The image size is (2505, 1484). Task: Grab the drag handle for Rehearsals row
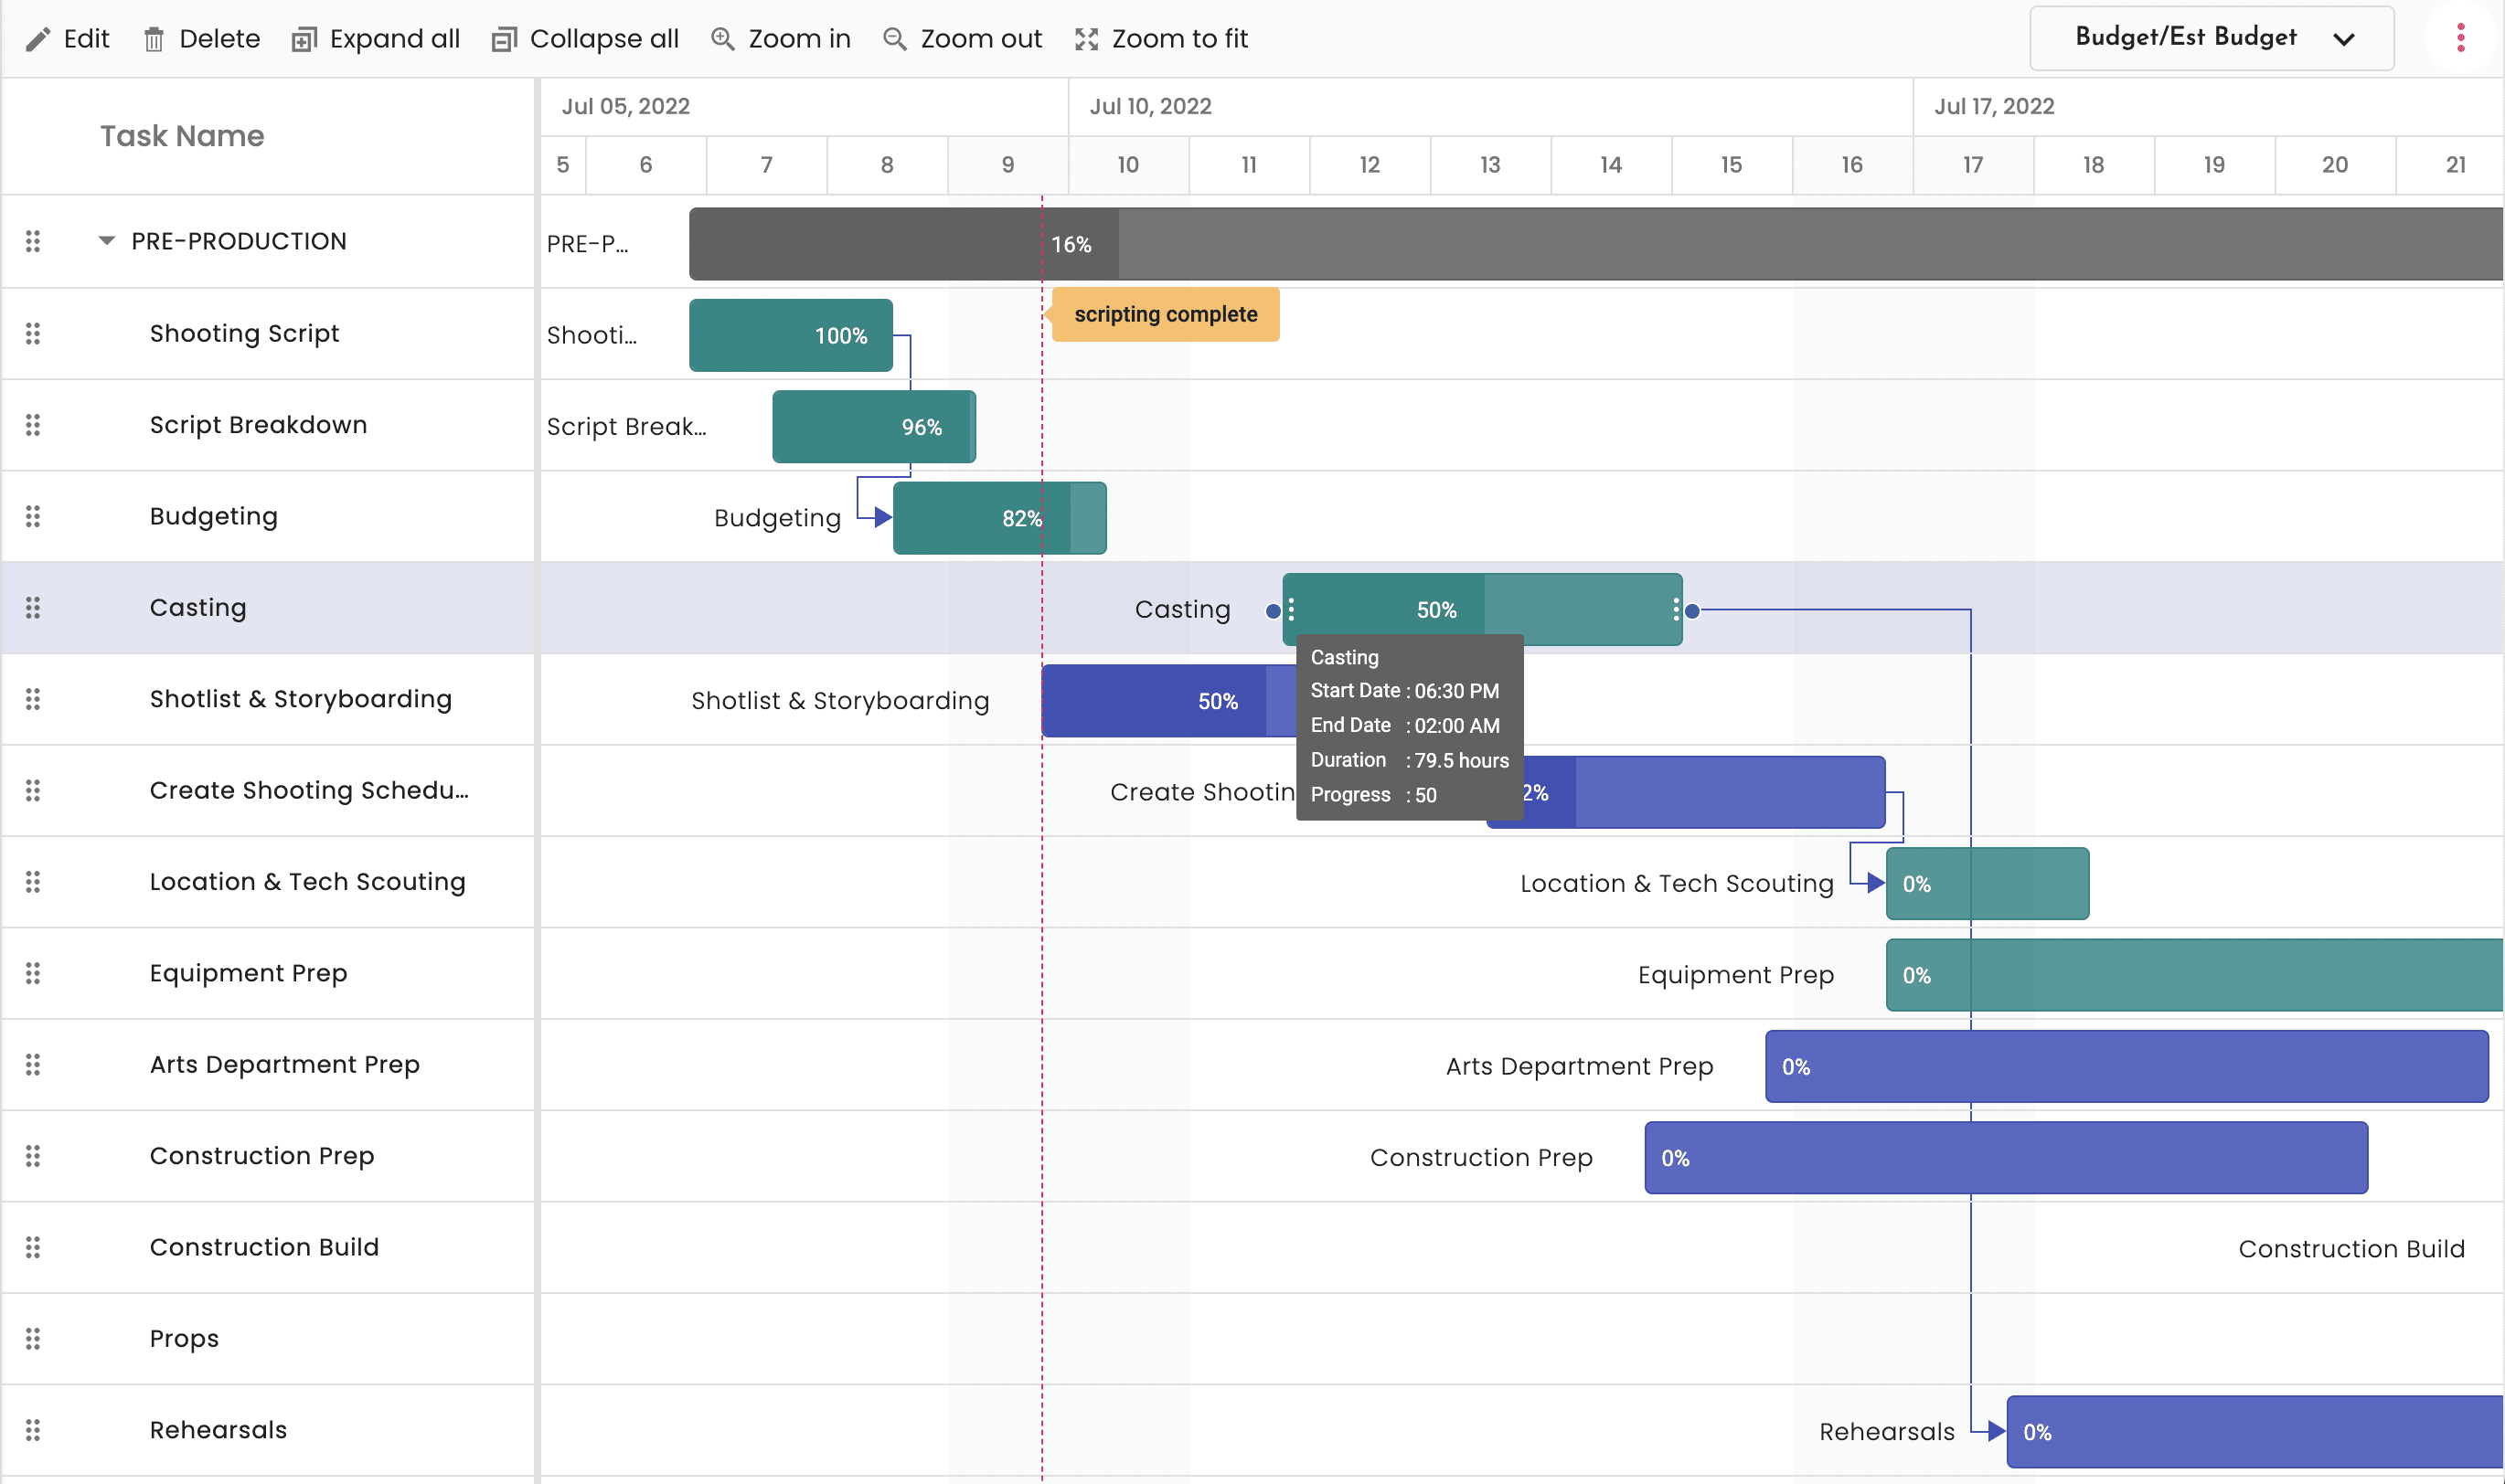click(x=33, y=1430)
